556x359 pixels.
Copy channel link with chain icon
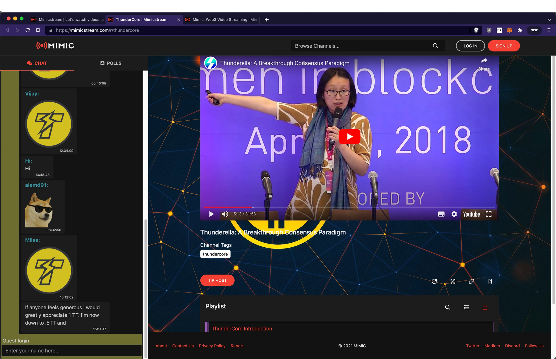[471, 281]
